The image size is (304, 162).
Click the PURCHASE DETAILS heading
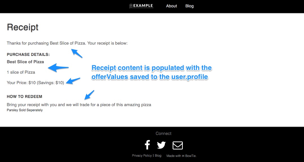(28, 55)
